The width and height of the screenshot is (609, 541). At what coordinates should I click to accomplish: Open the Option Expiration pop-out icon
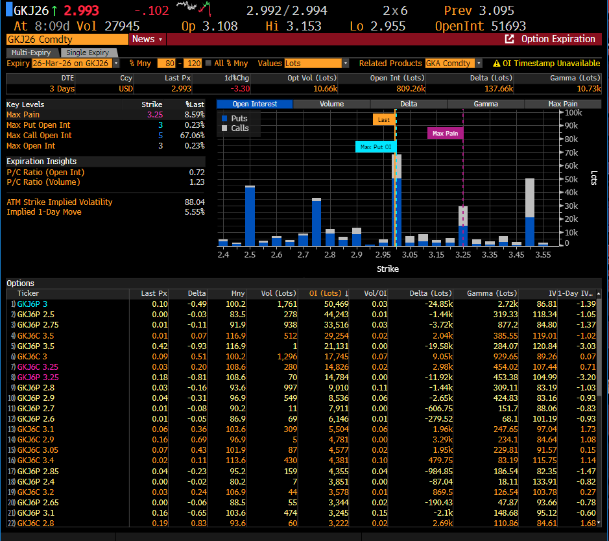point(509,39)
